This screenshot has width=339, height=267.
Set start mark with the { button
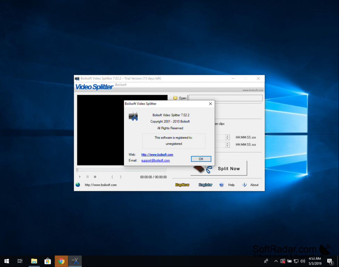(x=112, y=177)
